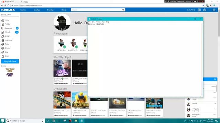Go back in the browser
Viewport: 220px width, 123px height.
click(2, 5)
